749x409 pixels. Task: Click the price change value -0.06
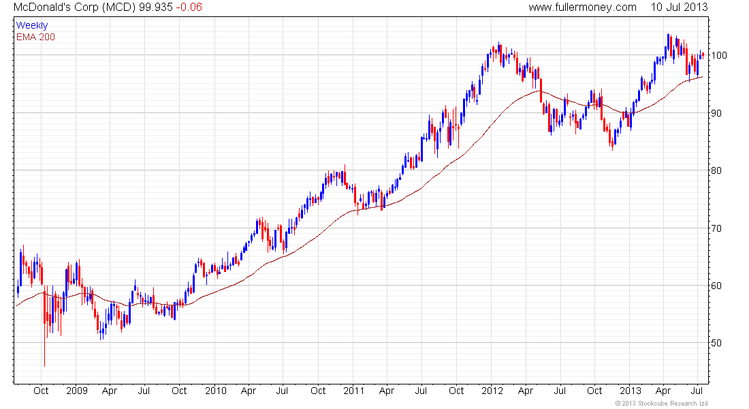(x=189, y=7)
